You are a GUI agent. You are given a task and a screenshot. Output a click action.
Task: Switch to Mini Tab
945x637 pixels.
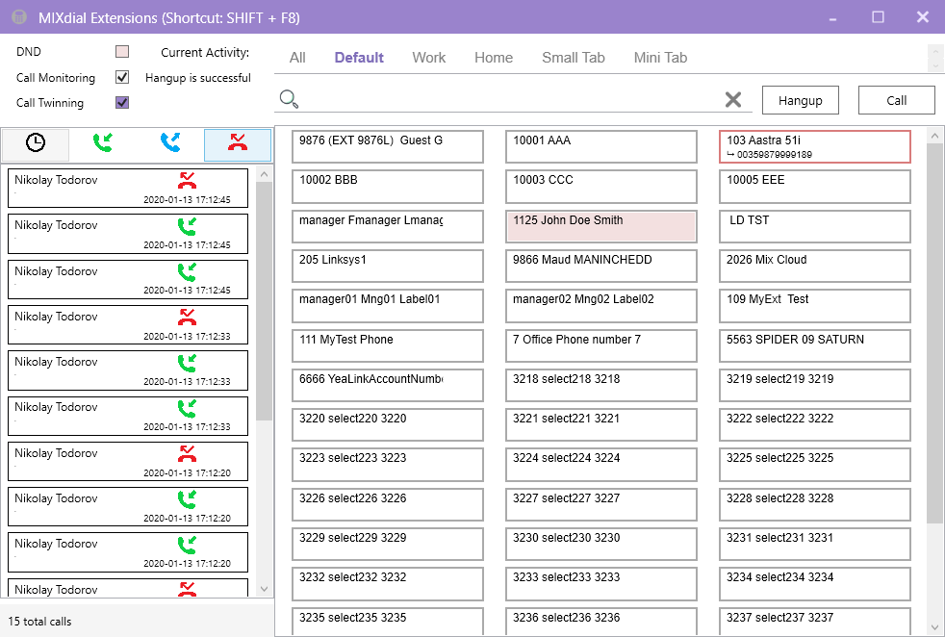[660, 58]
